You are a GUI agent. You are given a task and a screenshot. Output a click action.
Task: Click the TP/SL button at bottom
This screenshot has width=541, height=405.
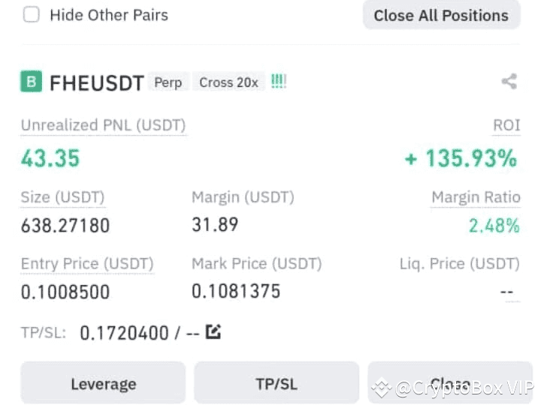pos(277,383)
